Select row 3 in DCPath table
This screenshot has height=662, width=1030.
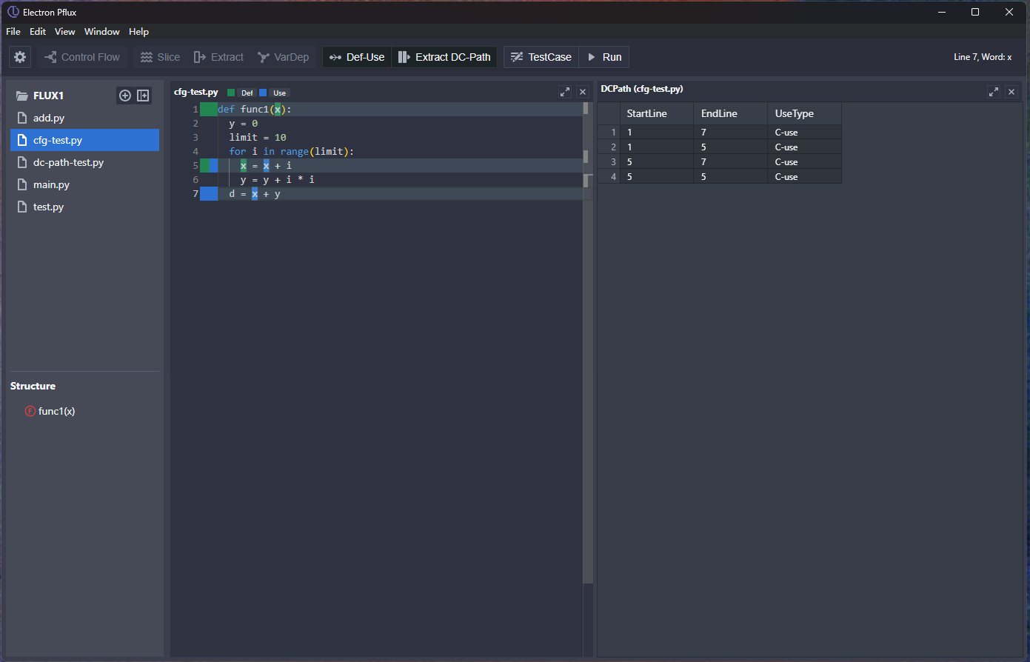[720, 161]
